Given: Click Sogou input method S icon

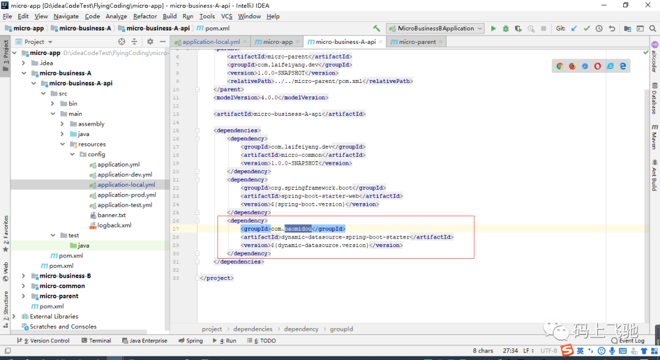Looking at the screenshot, I should tap(568, 350).
